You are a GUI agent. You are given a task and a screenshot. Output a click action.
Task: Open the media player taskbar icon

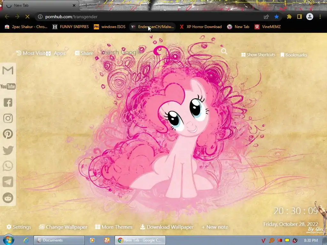(92, 240)
